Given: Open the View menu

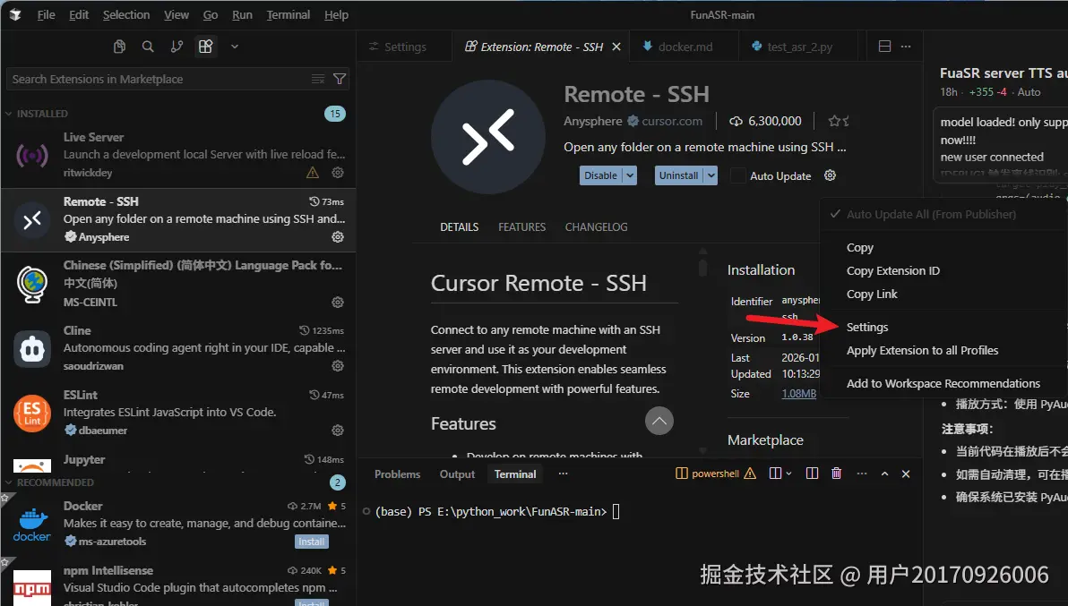Looking at the screenshot, I should click(177, 15).
